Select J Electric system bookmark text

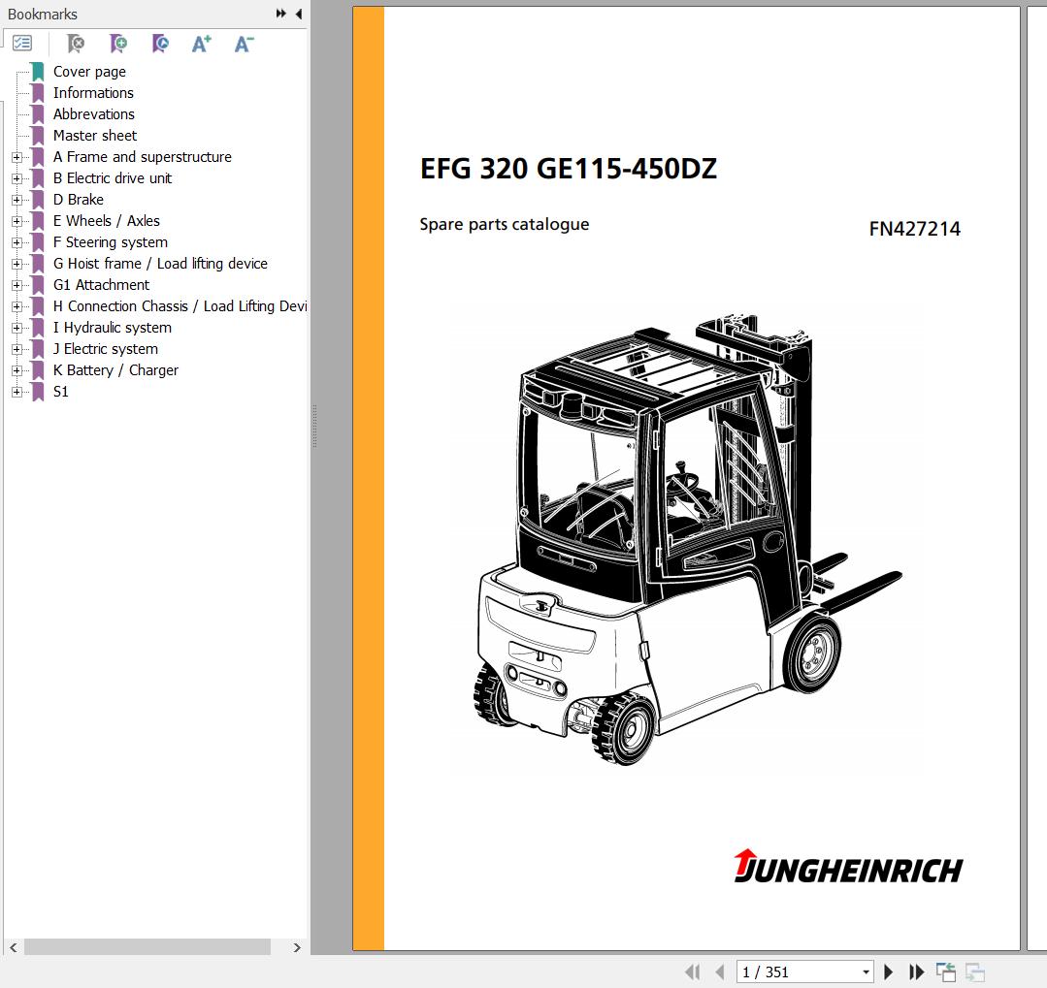pyautogui.click(x=106, y=349)
